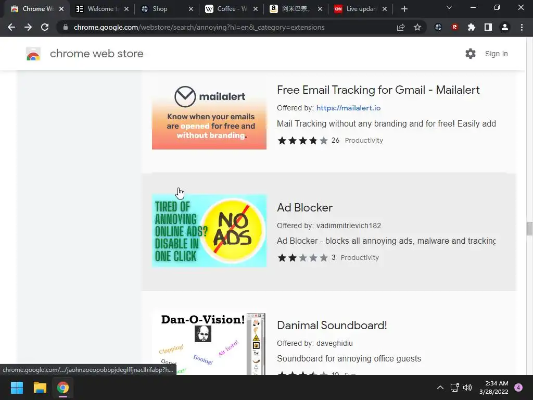Click Mailalert star rating
The image size is (533, 400).
[x=302, y=141]
